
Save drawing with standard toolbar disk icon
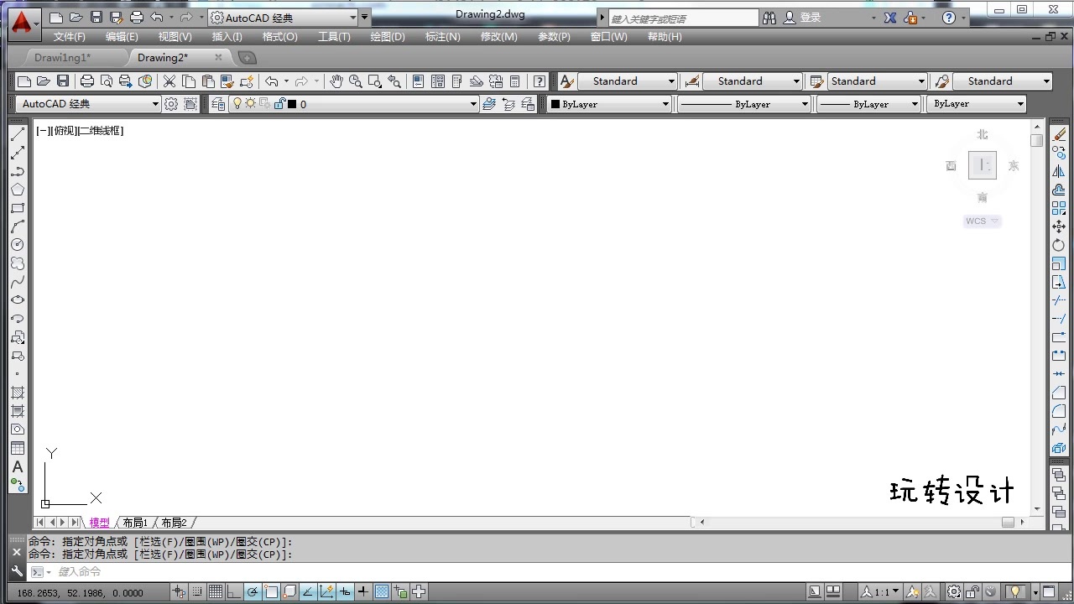coord(63,81)
